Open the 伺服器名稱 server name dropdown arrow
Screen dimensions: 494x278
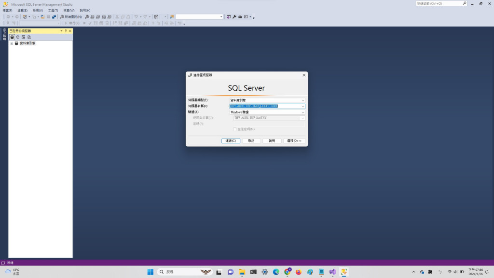pos(303,106)
